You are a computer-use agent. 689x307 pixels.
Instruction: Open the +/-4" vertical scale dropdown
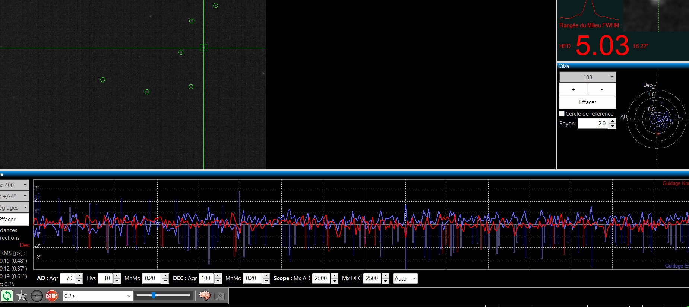pos(14,196)
